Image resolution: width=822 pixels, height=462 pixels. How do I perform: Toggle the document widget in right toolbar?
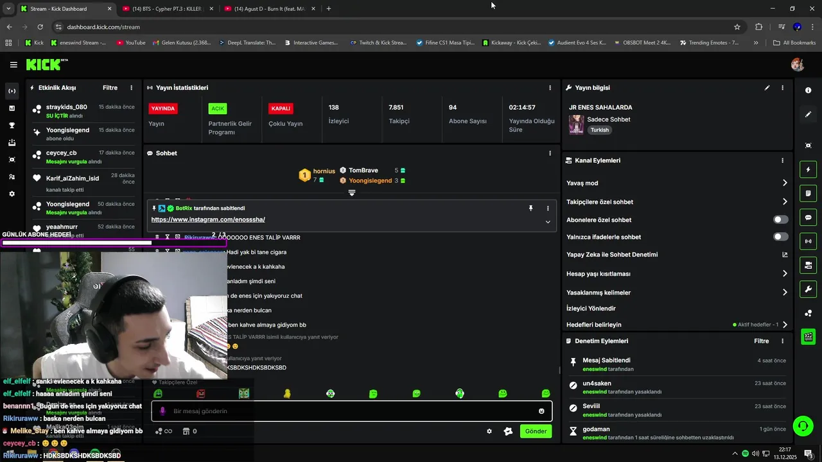coord(808,193)
